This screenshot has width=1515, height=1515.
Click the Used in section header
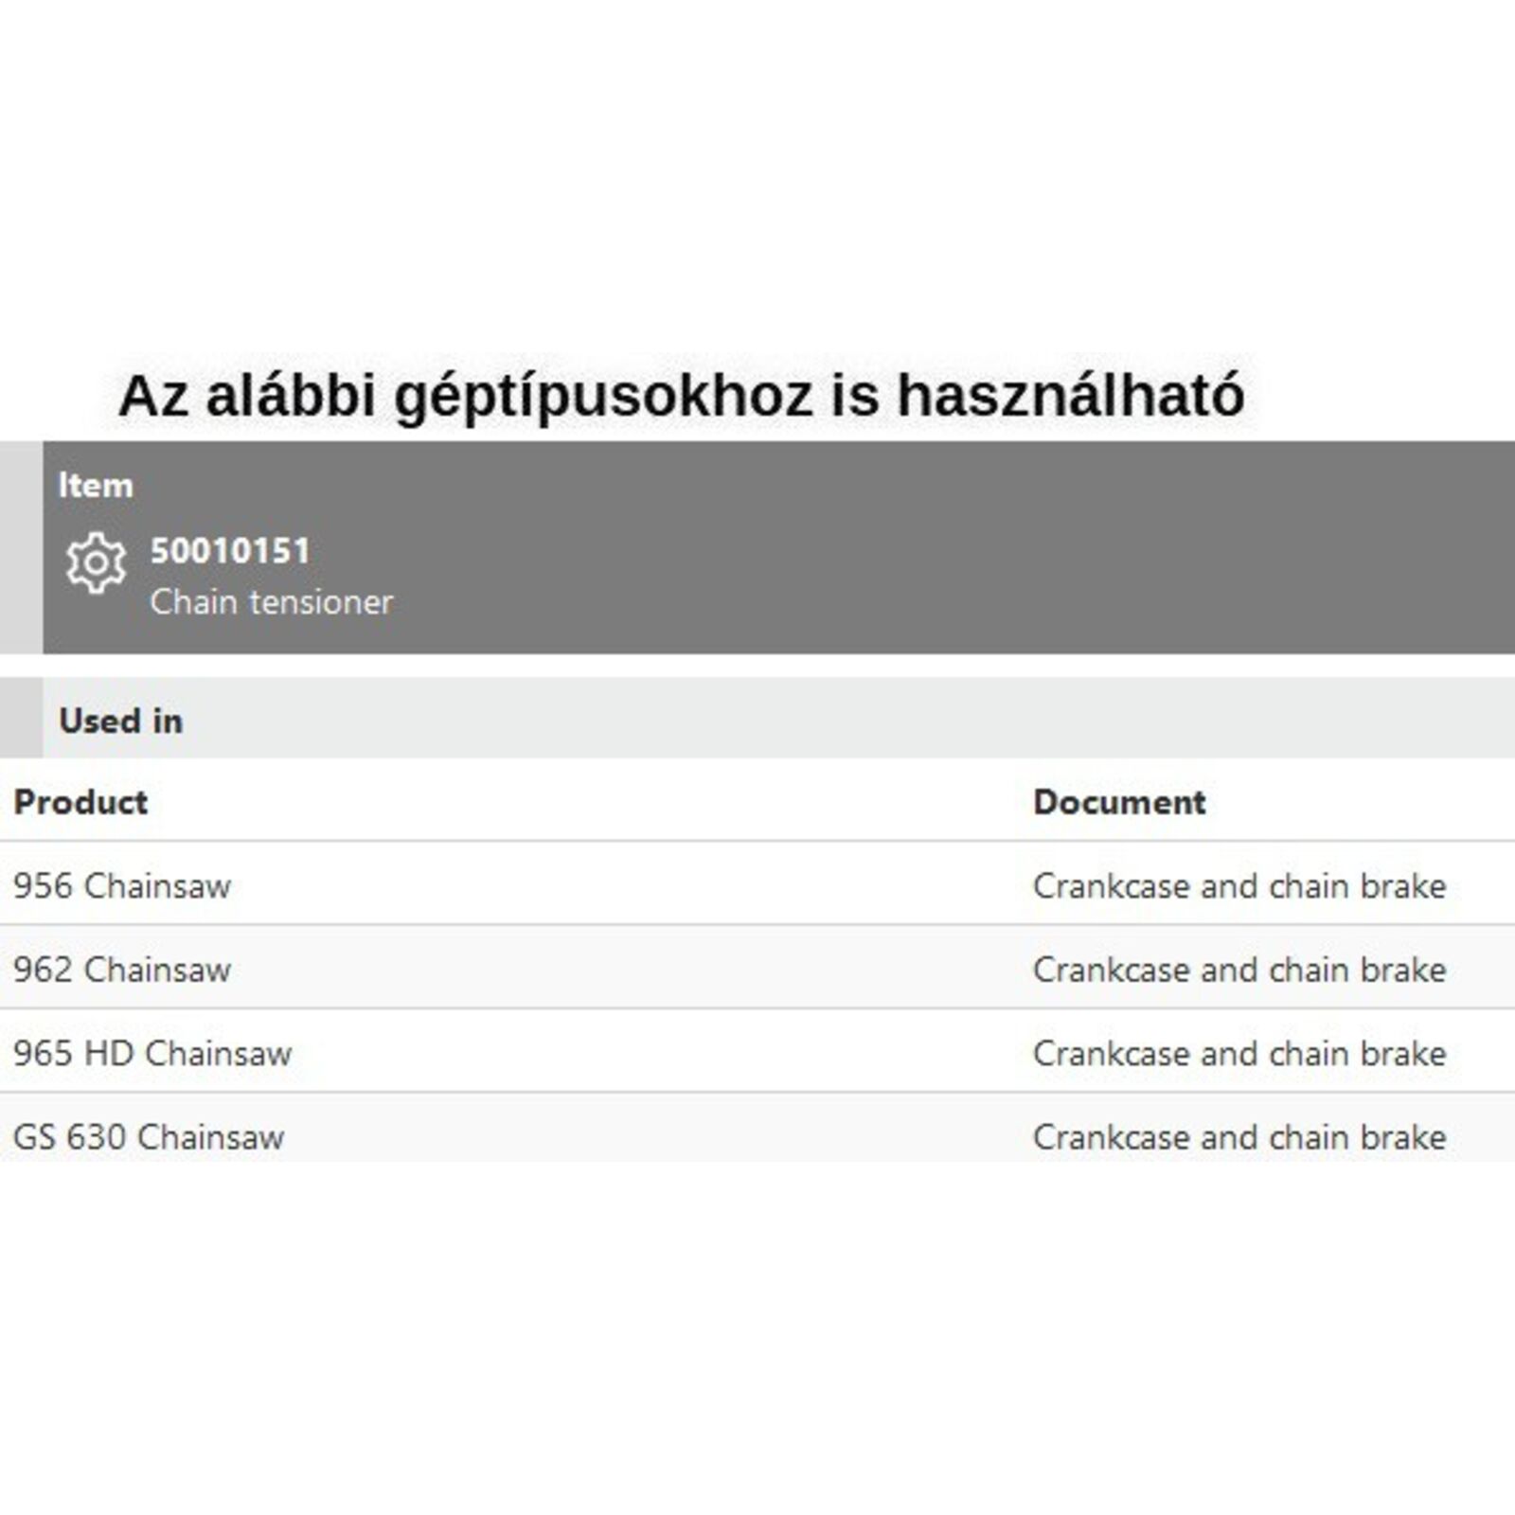click(x=120, y=721)
